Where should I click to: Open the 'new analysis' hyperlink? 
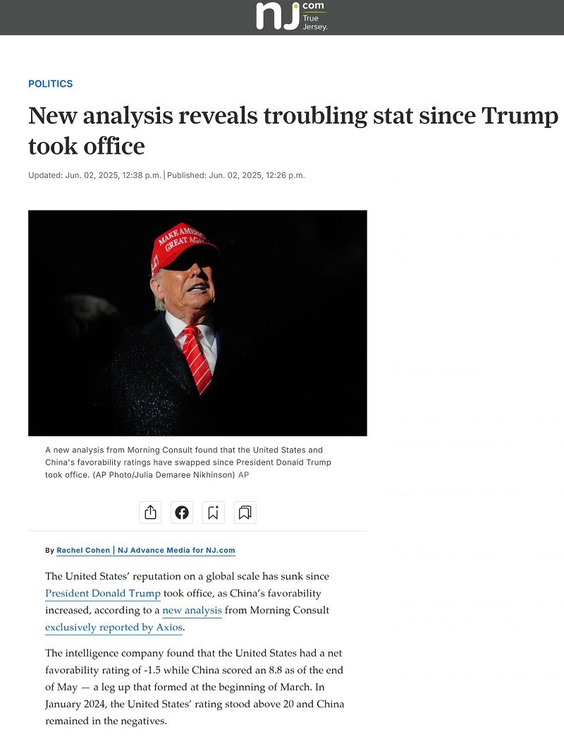pos(192,610)
